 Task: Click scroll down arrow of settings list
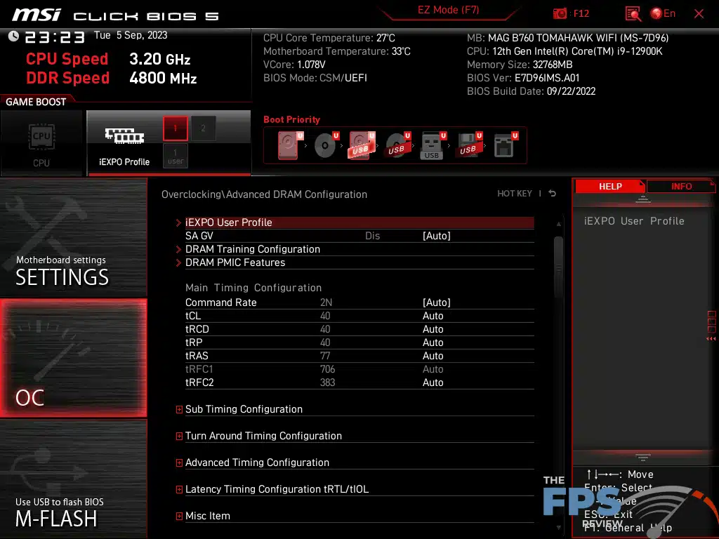click(558, 528)
